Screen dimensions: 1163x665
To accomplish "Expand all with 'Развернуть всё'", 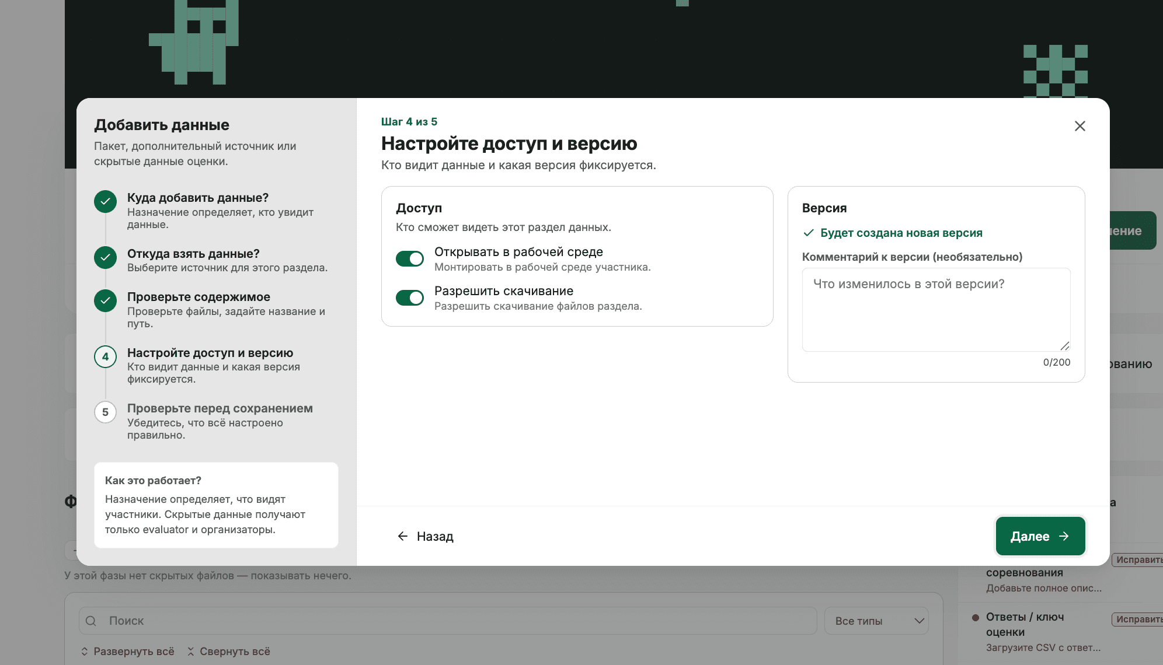I will [x=127, y=651].
